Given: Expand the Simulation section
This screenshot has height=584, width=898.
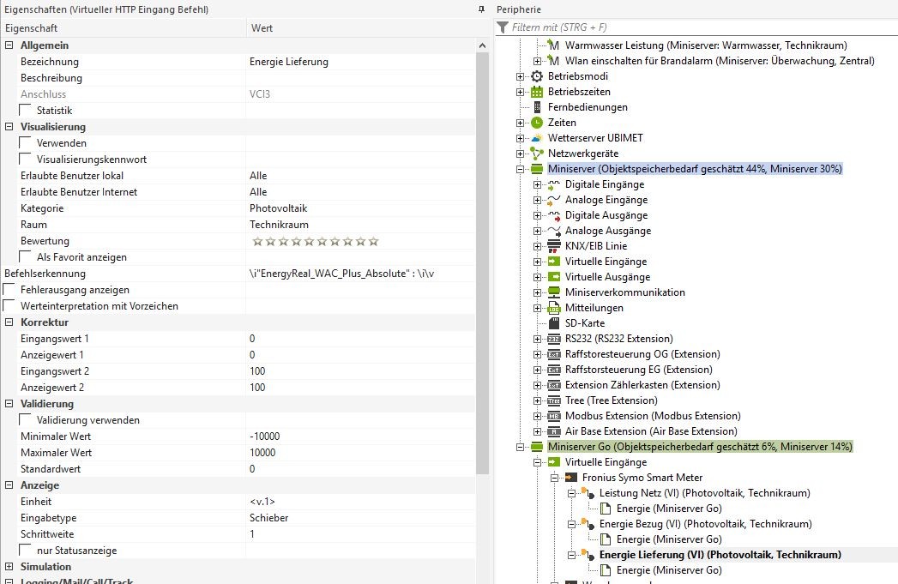Looking at the screenshot, I should [9, 567].
